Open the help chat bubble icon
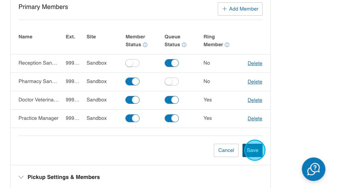 (x=313, y=169)
